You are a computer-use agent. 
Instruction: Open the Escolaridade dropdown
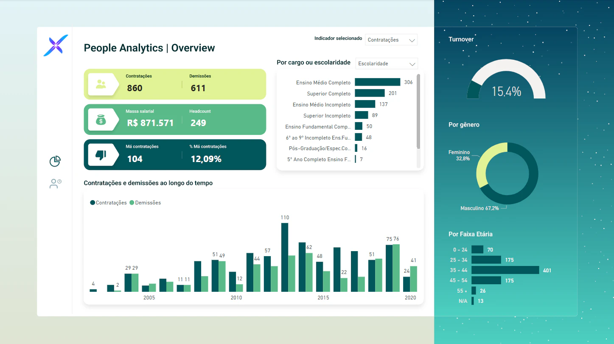pyautogui.click(x=387, y=64)
